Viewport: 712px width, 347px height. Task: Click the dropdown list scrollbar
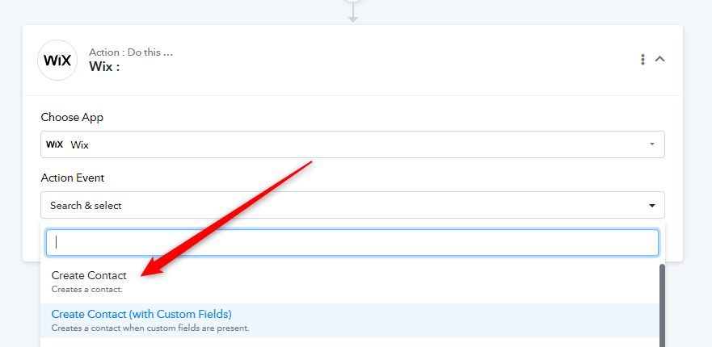coord(662,306)
